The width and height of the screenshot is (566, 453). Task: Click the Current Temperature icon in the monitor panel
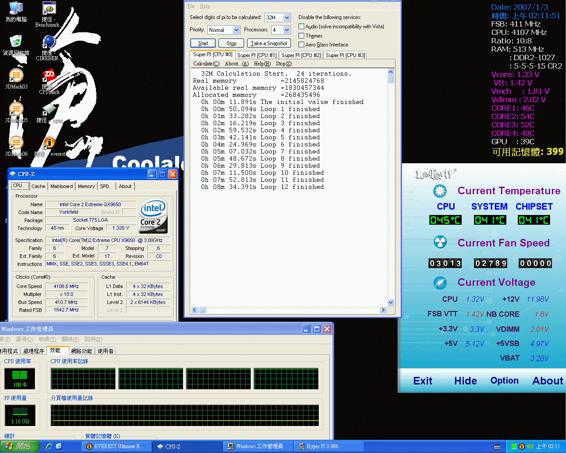pos(440,191)
